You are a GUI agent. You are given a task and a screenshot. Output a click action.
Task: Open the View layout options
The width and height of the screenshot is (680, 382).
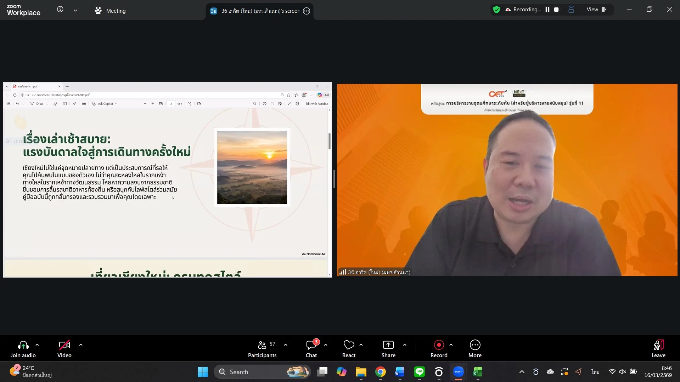tap(596, 10)
